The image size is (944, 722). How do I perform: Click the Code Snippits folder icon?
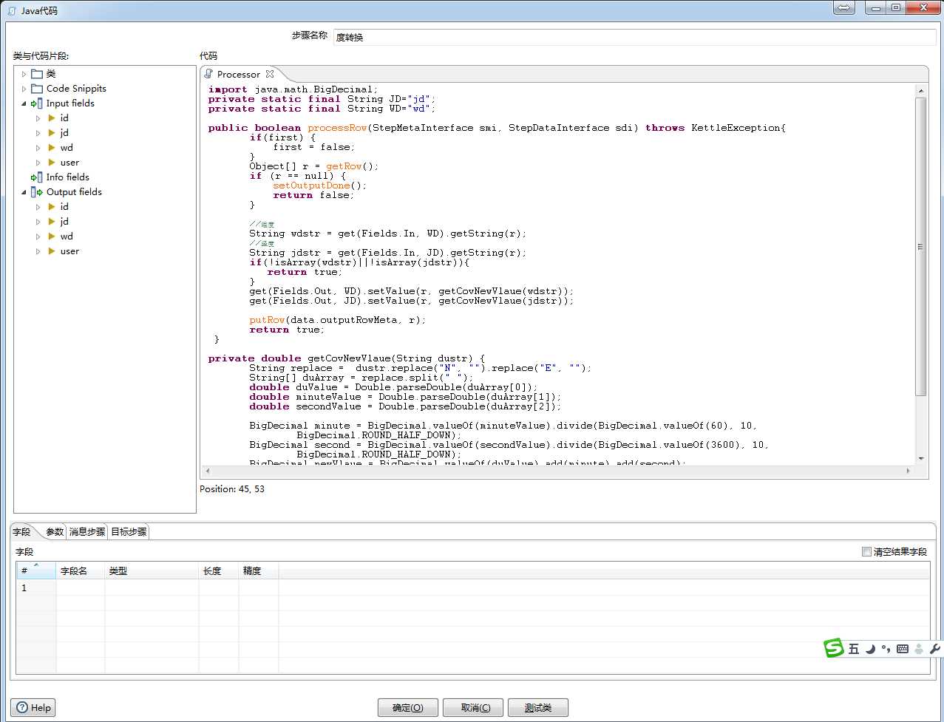(37, 89)
